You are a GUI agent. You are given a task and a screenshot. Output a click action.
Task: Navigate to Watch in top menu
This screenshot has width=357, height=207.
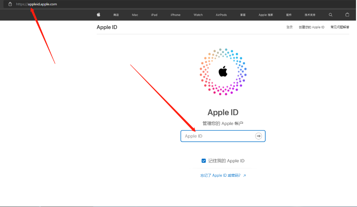(198, 15)
